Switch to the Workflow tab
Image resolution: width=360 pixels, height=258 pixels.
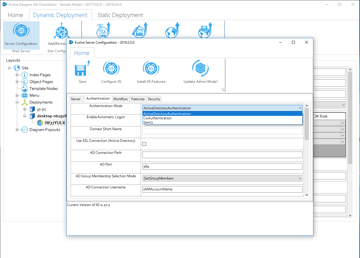pos(120,99)
